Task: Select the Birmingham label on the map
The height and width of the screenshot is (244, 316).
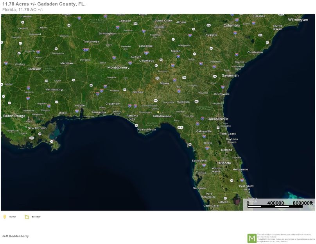Action: [107, 34]
